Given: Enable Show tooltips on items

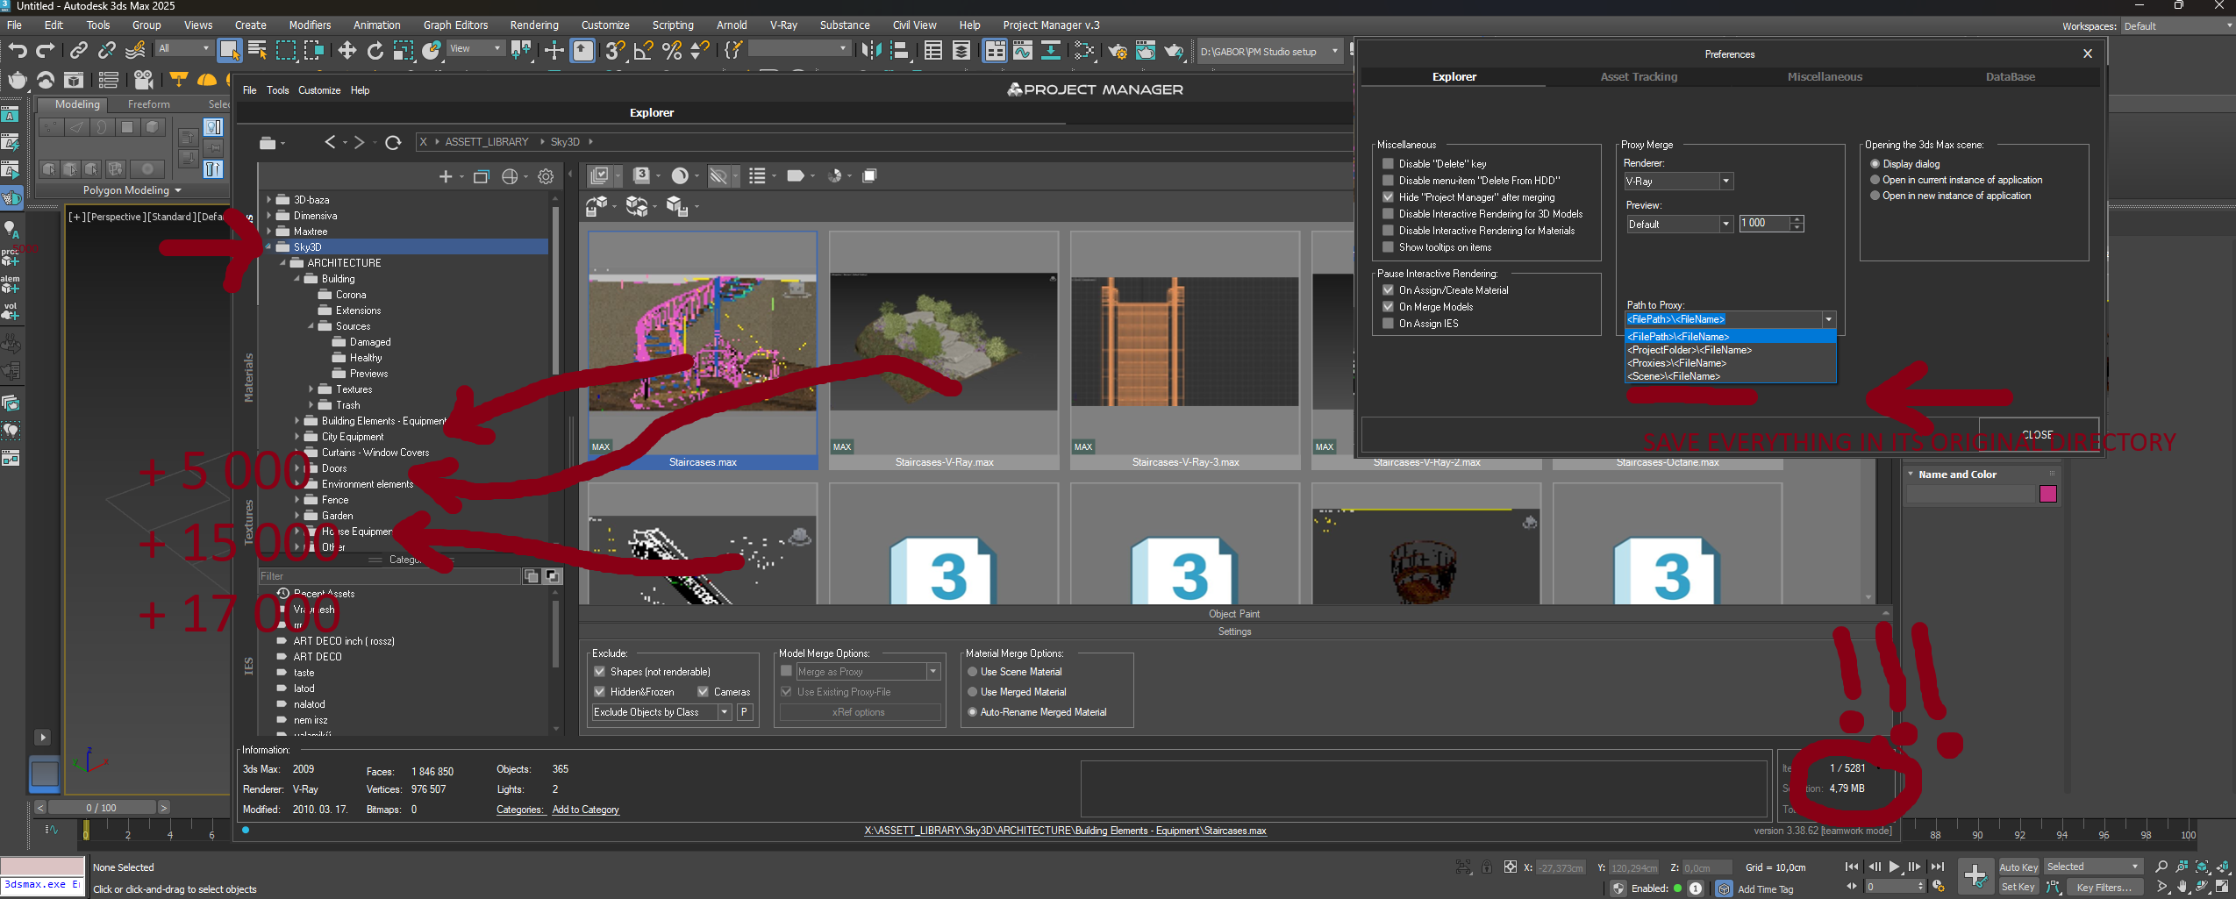Looking at the screenshot, I should click(1388, 246).
